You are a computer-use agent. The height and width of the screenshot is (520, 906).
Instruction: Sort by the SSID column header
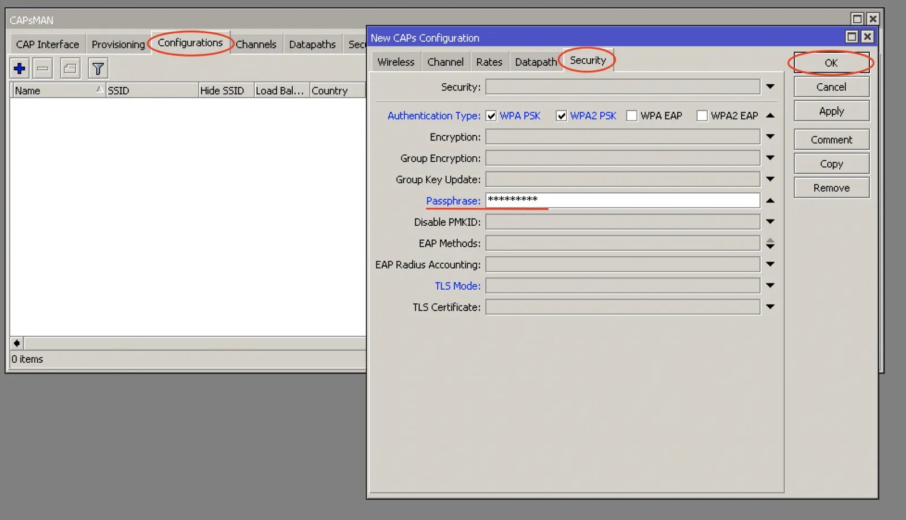(x=152, y=91)
